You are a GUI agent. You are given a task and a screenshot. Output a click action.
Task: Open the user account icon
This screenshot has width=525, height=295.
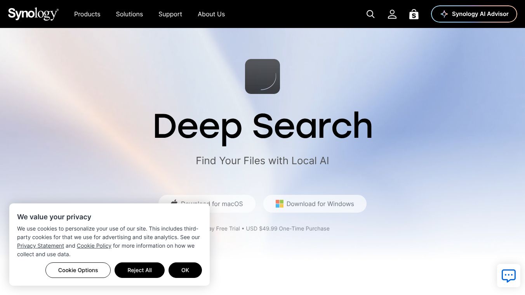pyautogui.click(x=392, y=14)
